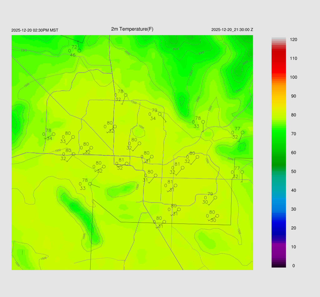Image resolution: width=320 pixels, height=297 pixels.
Task: Click the station marker reading 72 over 46
Action: (x=79, y=51)
